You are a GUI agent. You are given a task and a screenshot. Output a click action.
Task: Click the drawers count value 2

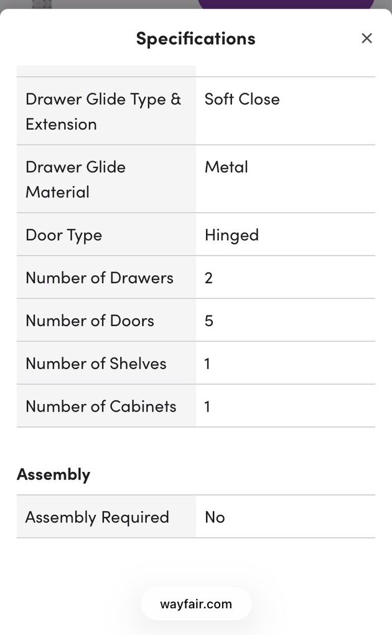208,278
